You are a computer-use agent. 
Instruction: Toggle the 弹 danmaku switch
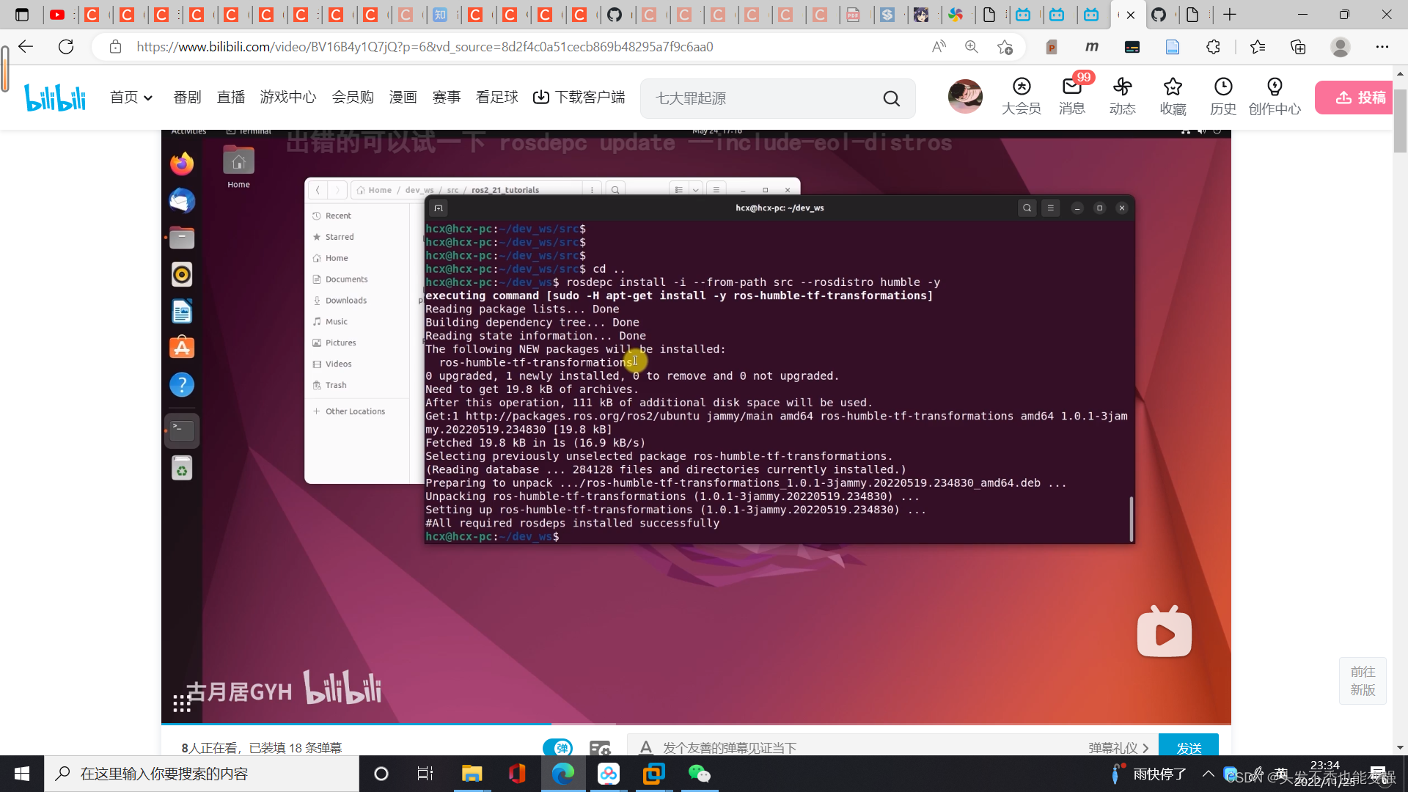coord(558,747)
